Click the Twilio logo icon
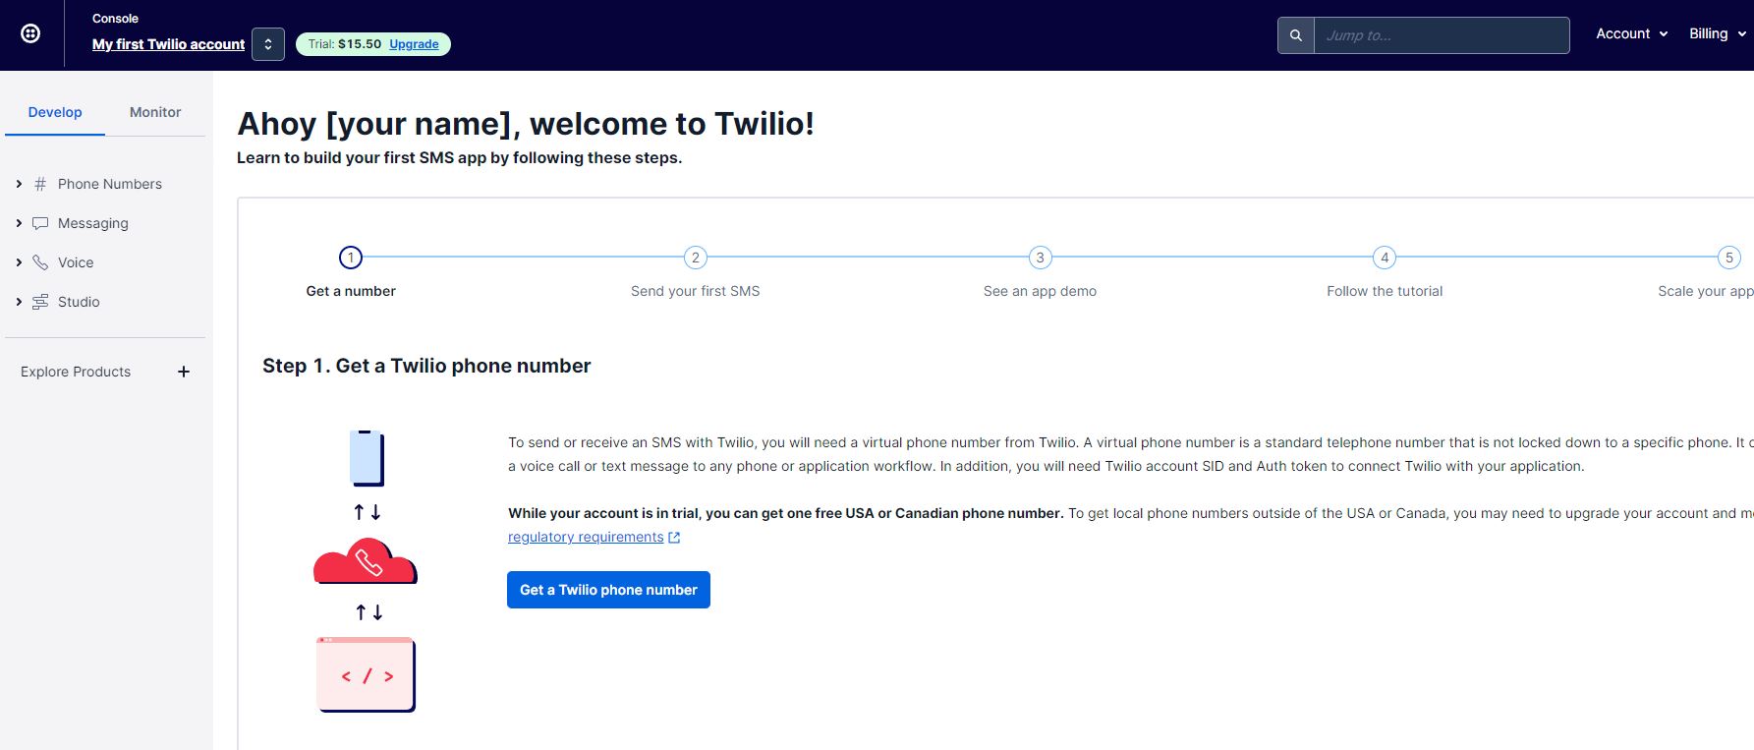 click(x=30, y=34)
